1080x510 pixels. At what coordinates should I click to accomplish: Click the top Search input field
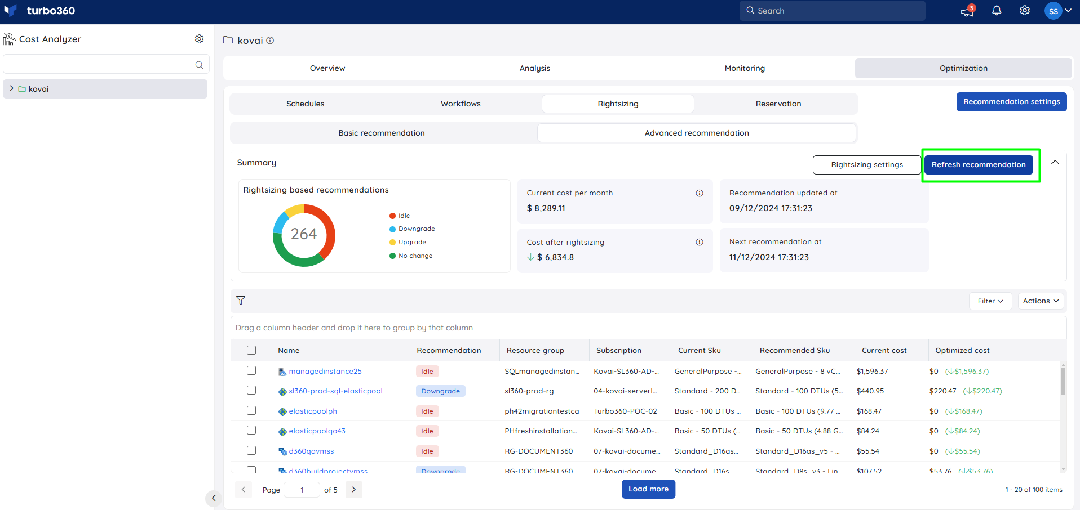[x=832, y=11]
